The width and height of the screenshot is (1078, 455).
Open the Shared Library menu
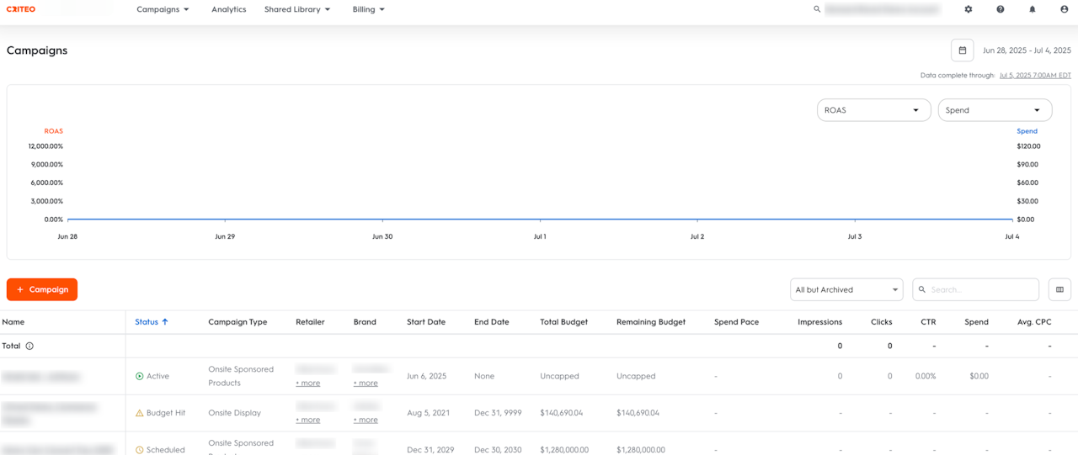point(297,9)
